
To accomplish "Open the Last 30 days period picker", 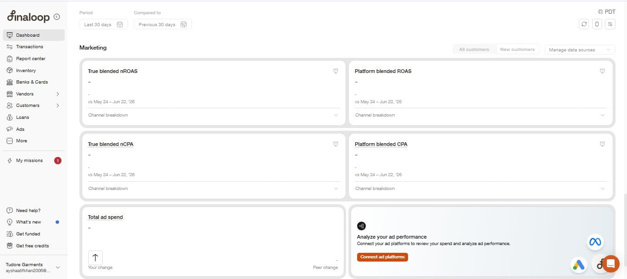I will [103, 24].
